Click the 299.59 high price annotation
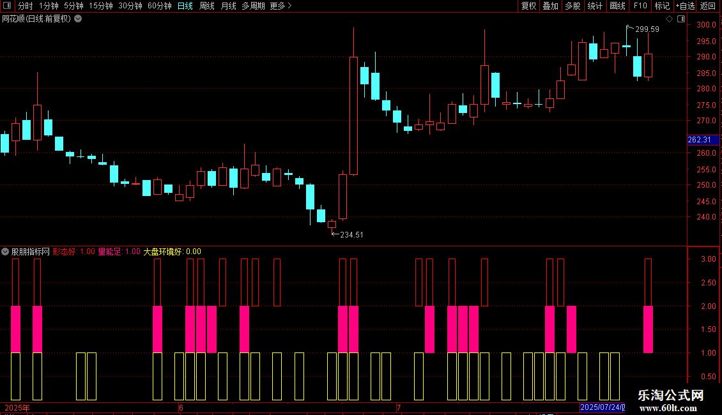This screenshot has width=722, height=415. click(647, 29)
